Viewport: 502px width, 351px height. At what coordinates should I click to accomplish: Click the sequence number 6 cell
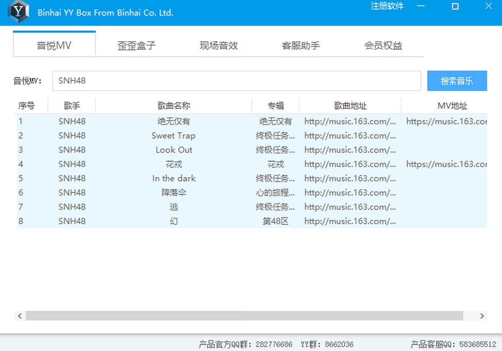(x=21, y=193)
